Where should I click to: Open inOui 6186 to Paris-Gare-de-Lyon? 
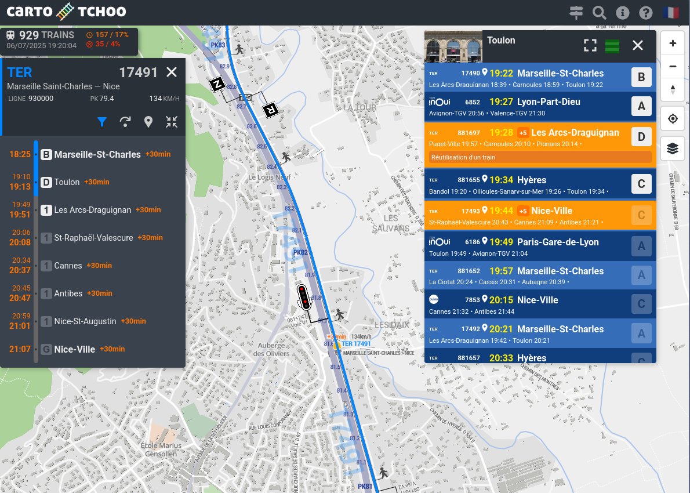click(540, 246)
